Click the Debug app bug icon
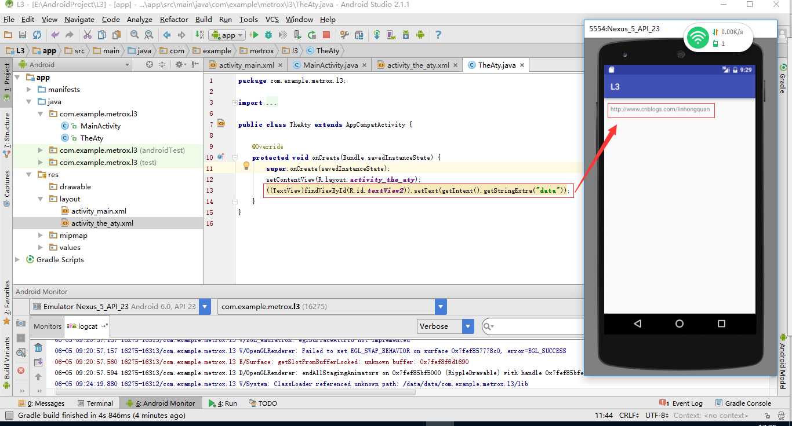792x426 pixels. pos(268,35)
